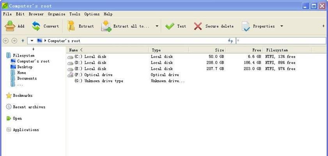The image size is (328, 156).
Task: Click the E: drive disk icon
Action: click(x=71, y=69)
